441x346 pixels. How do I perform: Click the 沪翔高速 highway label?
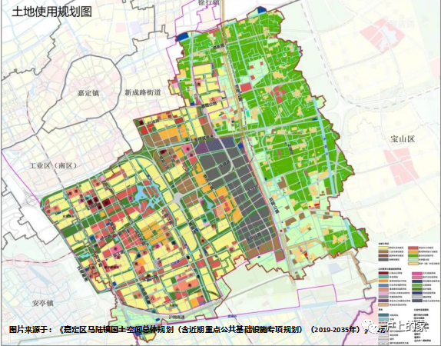(x=177, y=318)
